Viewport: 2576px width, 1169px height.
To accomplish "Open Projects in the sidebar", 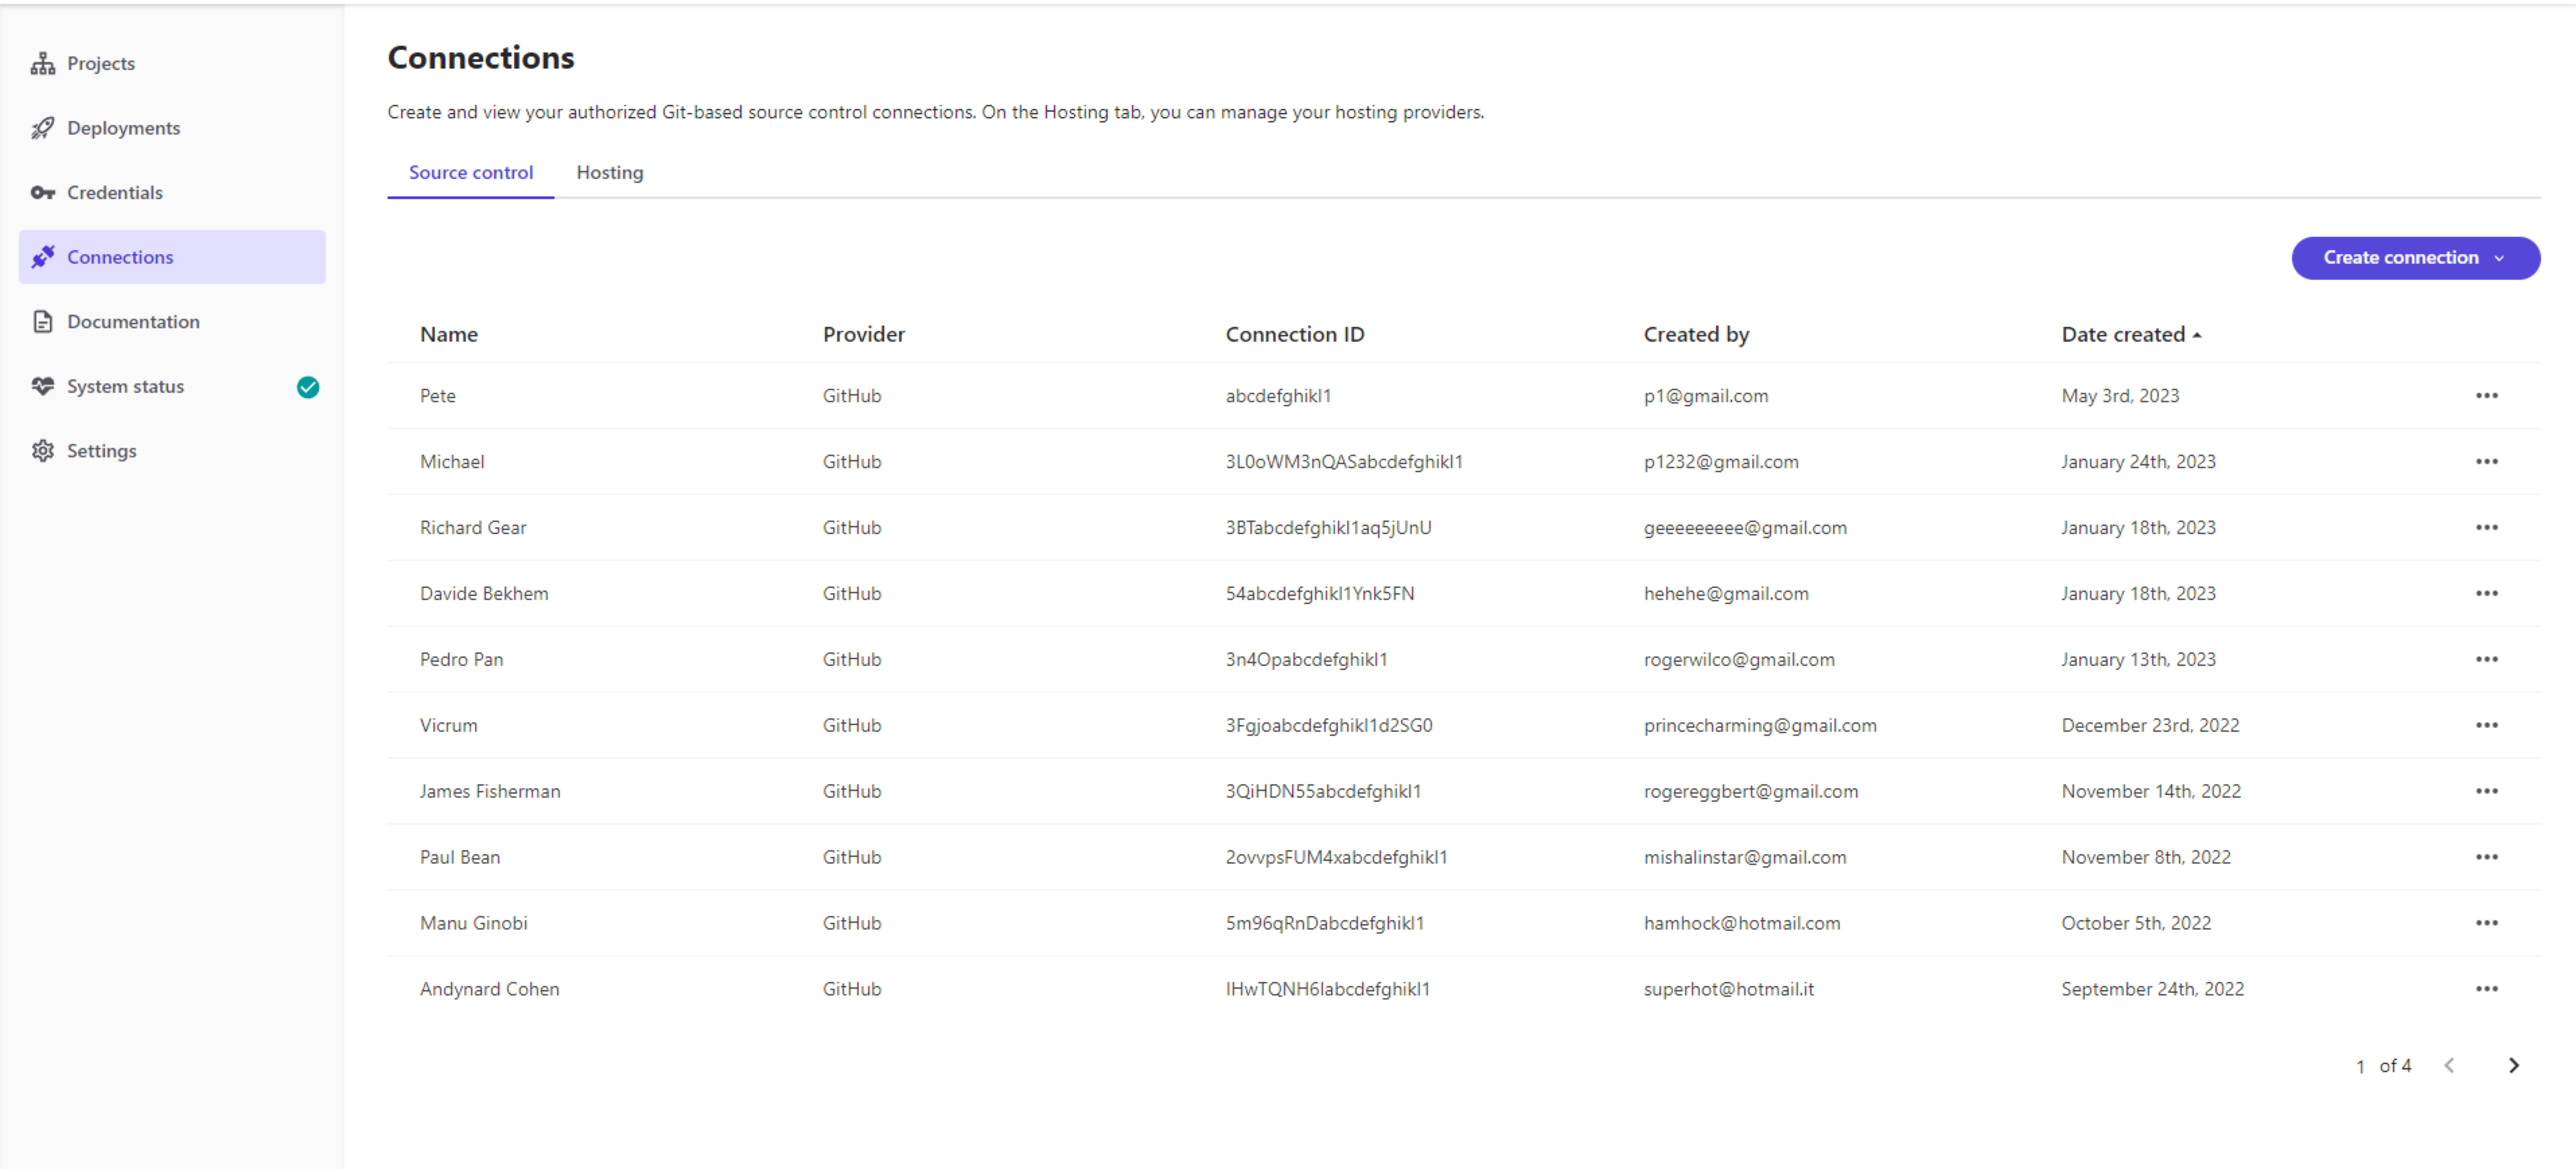I will (x=172, y=64).
